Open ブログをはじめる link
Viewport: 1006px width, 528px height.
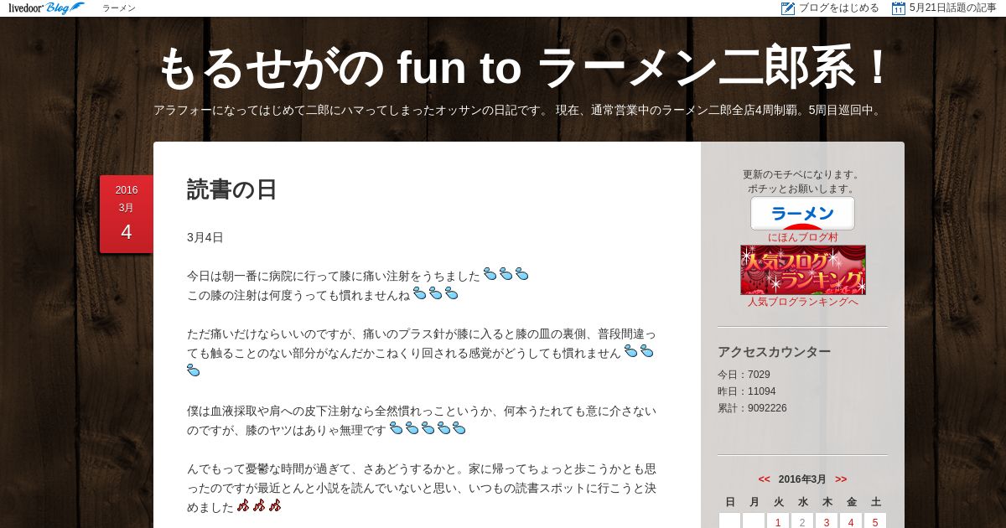coord(838,8)
